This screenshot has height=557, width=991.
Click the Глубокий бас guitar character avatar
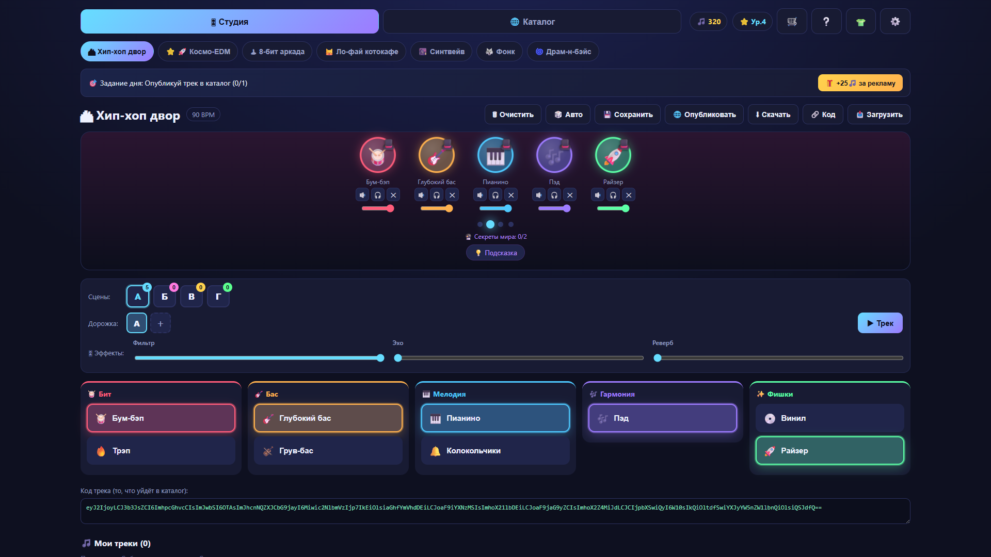[x=437, y=155]
